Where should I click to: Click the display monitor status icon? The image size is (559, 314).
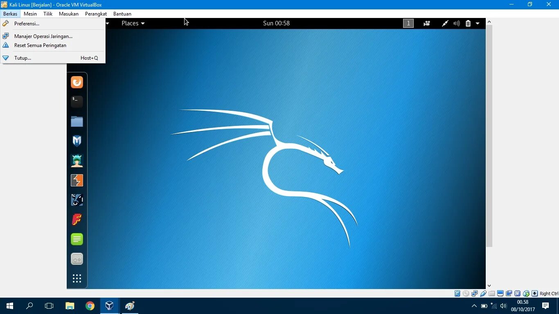pyautogui.click(x=500, y=294)
